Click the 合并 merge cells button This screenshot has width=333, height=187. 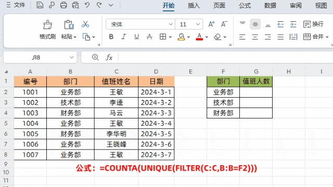pyautogui.click(x=313, y=37)
